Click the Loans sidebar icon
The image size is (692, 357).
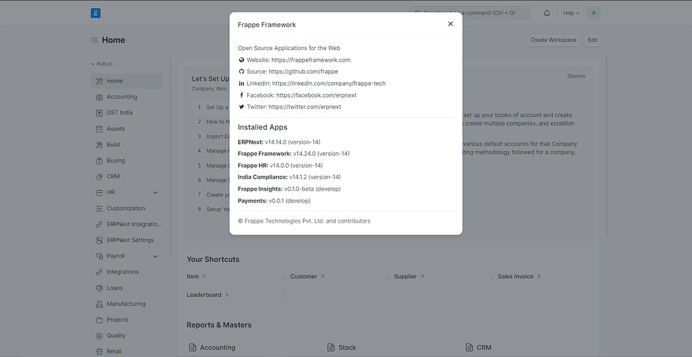click(x=100, y=287)
